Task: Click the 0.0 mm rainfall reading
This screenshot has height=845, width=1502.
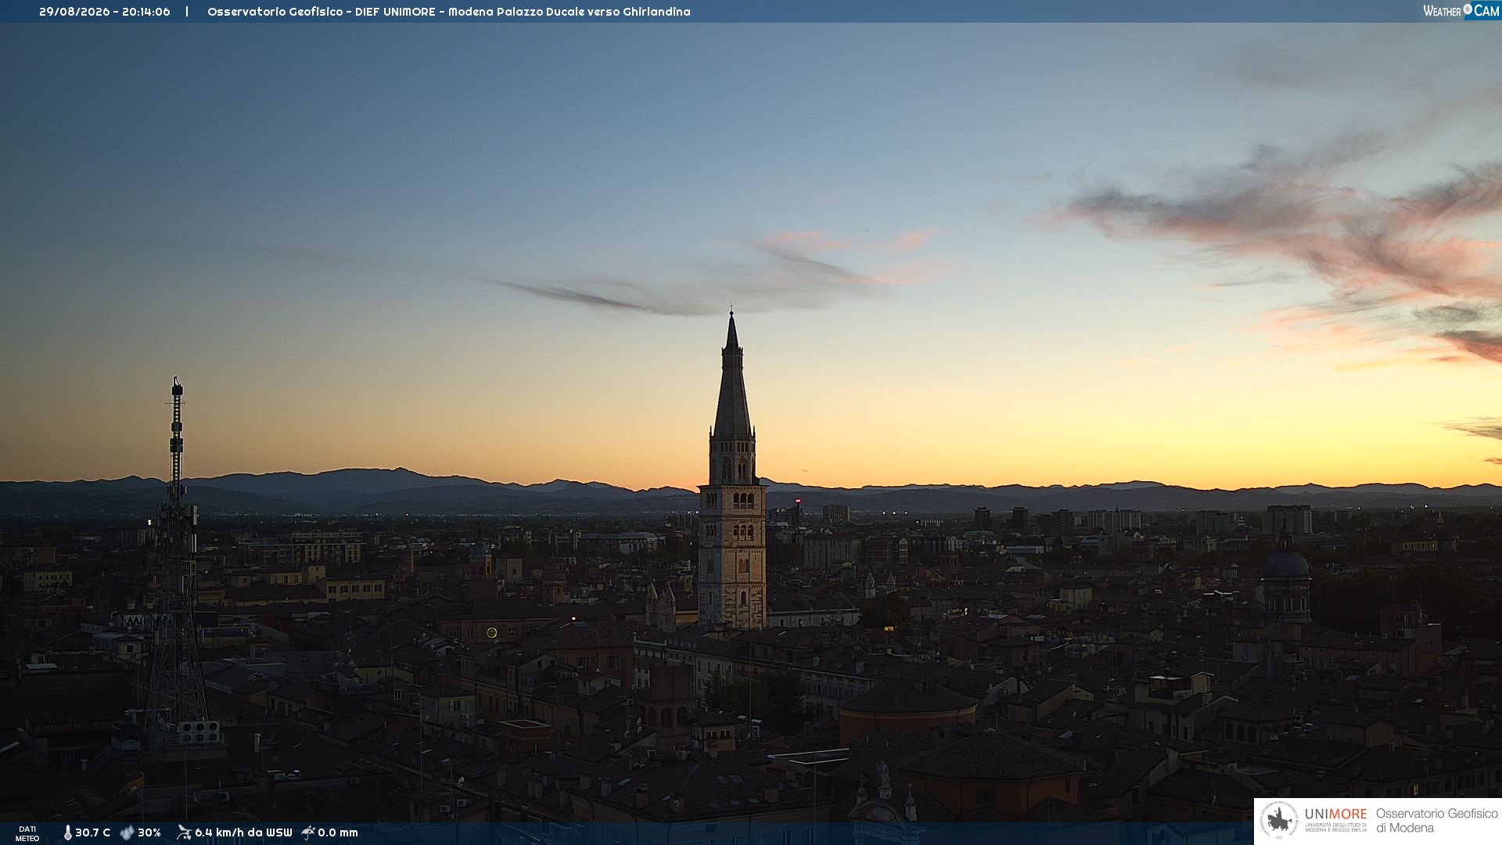Action: (x=338, y=832)
